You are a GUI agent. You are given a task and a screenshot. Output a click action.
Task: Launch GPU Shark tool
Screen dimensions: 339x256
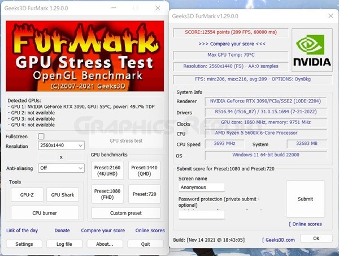pos(63,195)
